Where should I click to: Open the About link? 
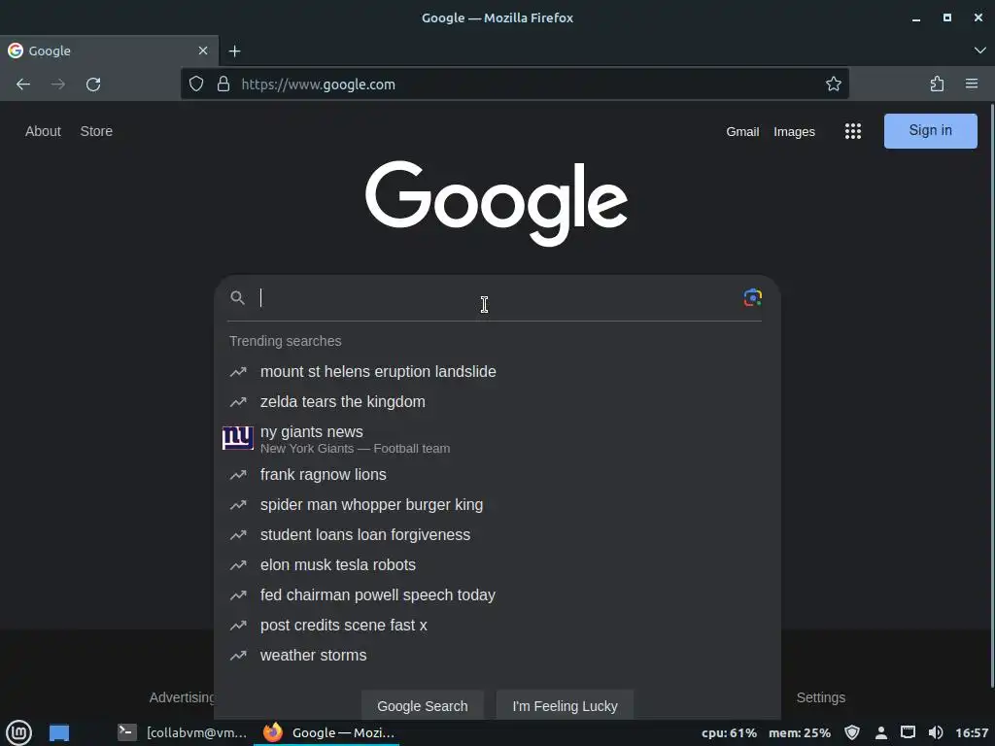click(x=43, y=131)
